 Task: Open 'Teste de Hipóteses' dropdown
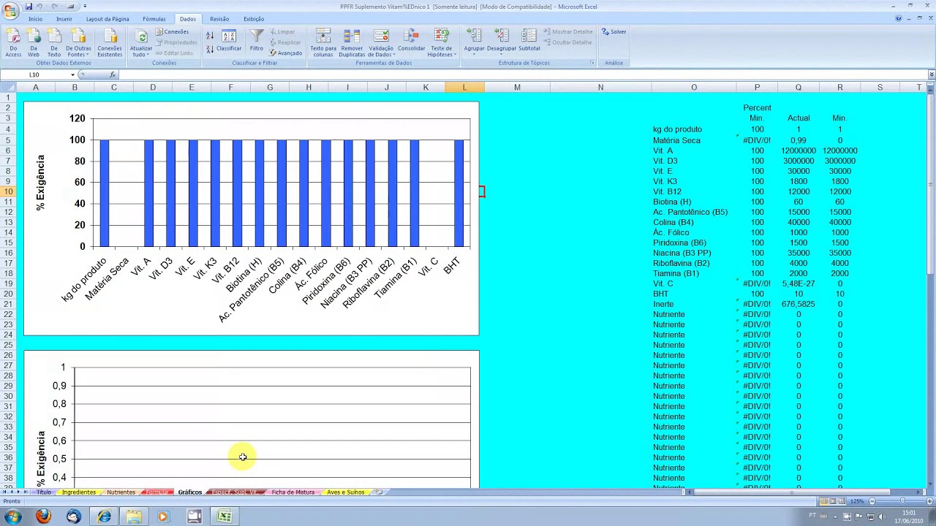pos(441,43)
